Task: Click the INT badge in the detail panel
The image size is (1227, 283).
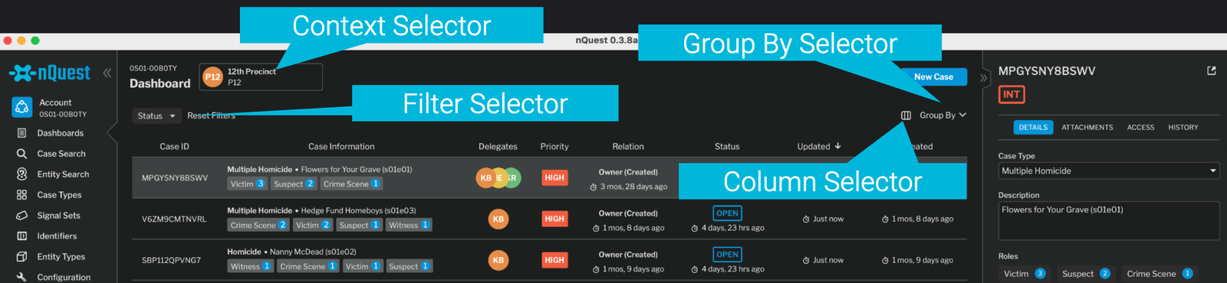Action: pos(1012,95)
